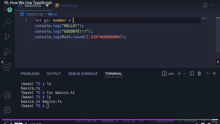Image resolution: width=220 pixels, height=124 pixels.
Task: Select the zsh terminal indicator
Action: pos(168,74)
